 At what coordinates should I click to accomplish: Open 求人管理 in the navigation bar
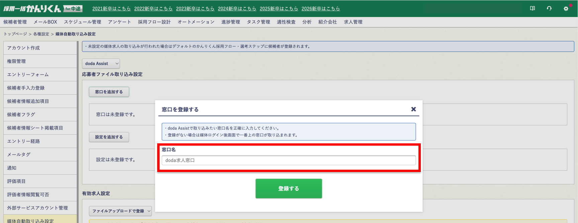[x=353, y=22]
